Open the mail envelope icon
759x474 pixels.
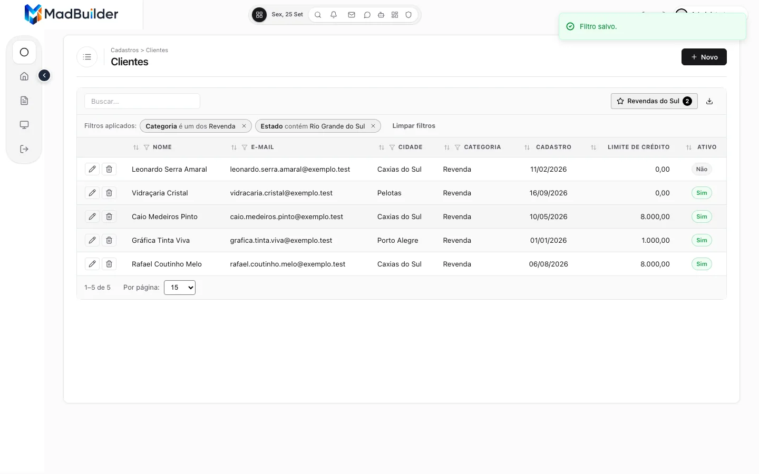click(x=352, y=15)
